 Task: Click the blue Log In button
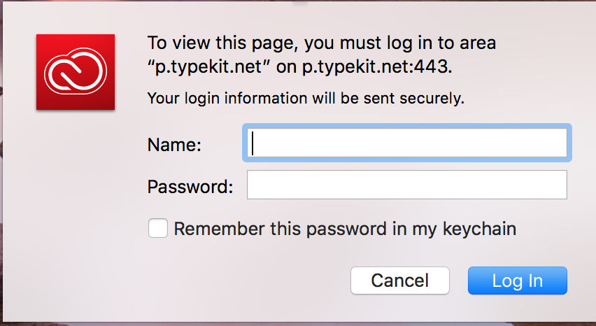(x=518, y=281)
